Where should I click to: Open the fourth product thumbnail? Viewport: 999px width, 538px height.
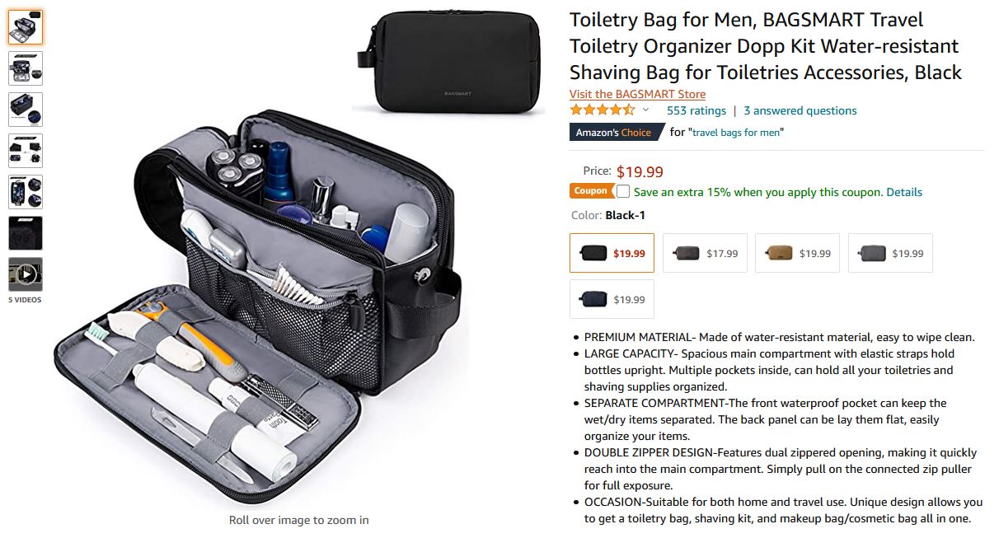tap(25, 151)
